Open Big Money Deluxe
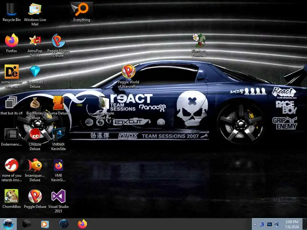The height and width of the screenshot is (230, 307). pyautogui.click(x=35, y=108)
